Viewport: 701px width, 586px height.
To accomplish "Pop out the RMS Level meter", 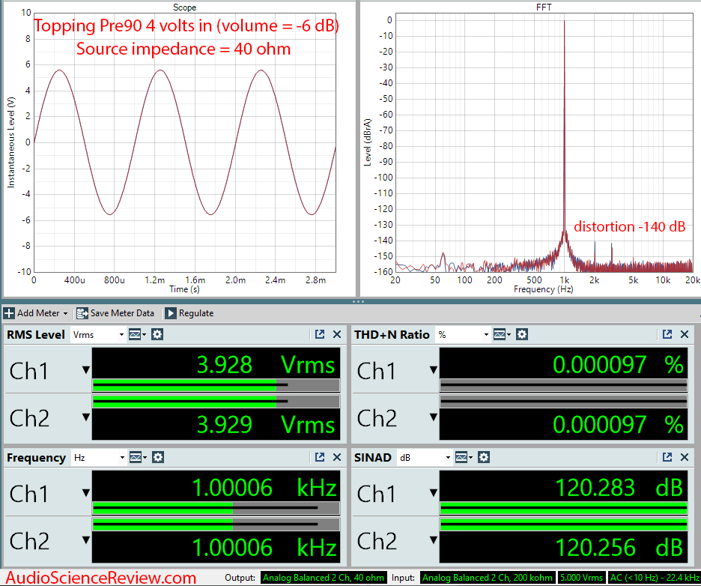I will (x=320, y=334).
